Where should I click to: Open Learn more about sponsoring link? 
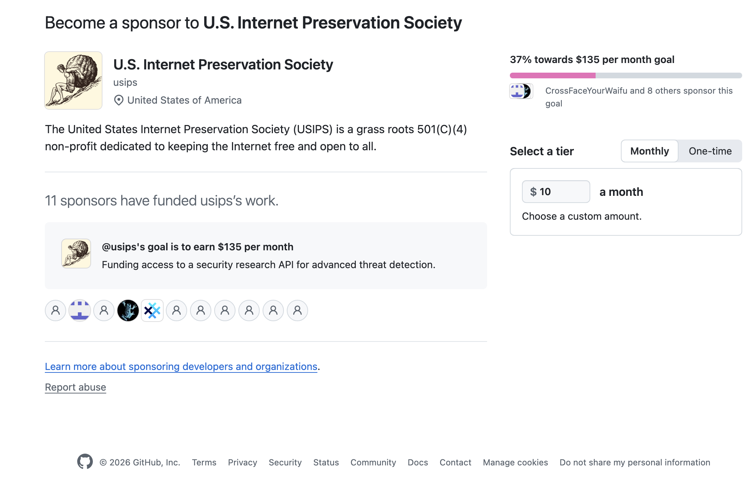pos(181,366)
